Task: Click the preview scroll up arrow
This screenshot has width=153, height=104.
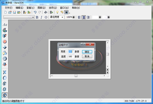Action: tap(108, 43)
